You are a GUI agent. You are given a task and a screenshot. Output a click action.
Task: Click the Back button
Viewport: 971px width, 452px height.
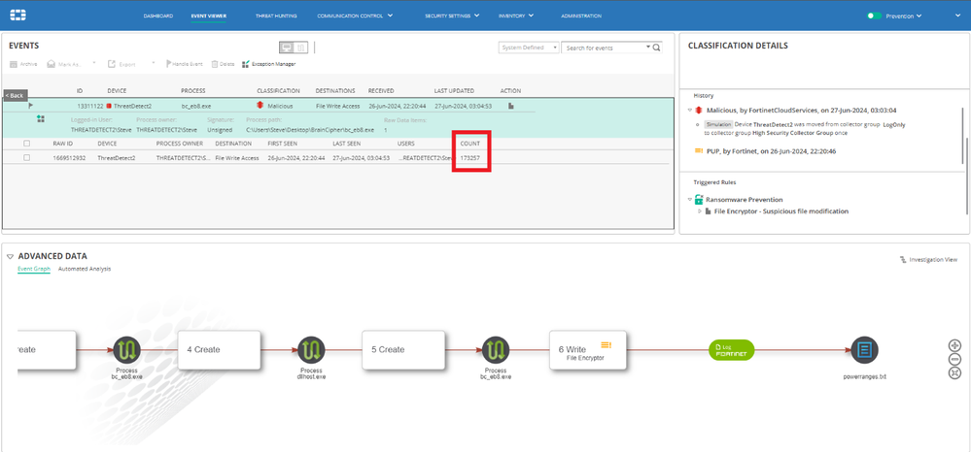(x=15, y=95)
